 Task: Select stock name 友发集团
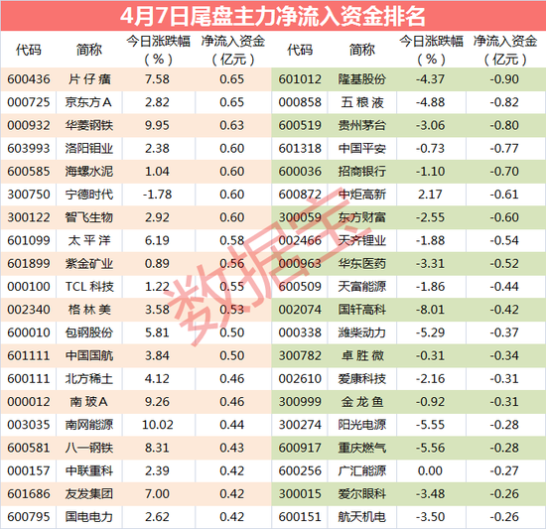pos(89,494)
